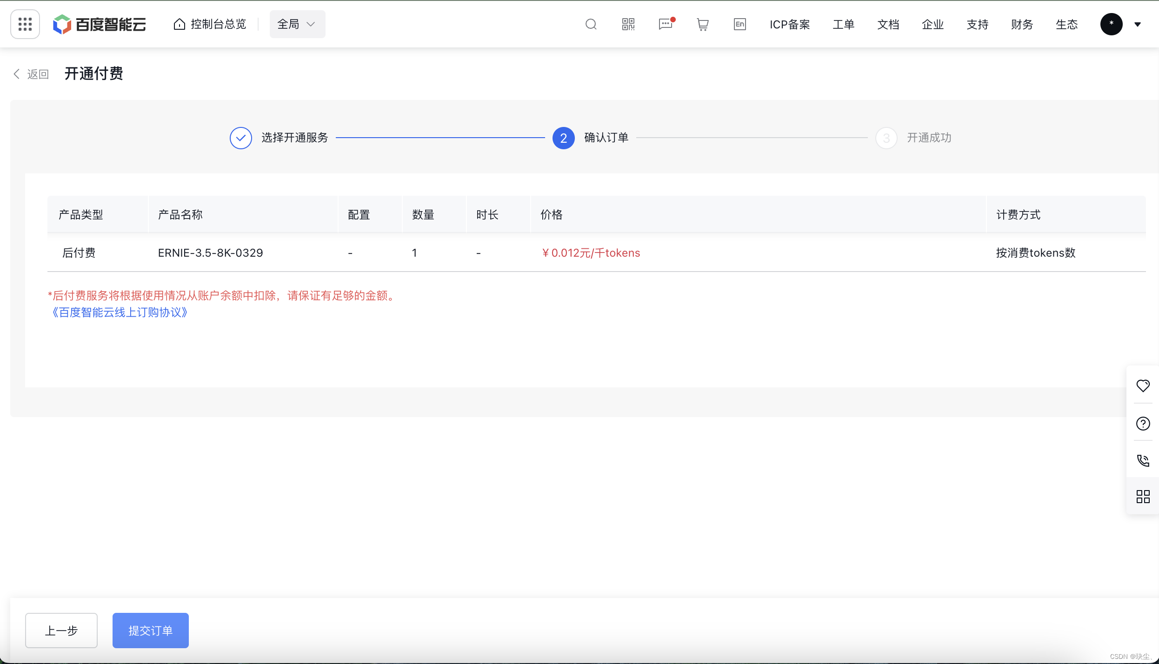Click the ￥0.012元/千tokens price

[591, 252]
